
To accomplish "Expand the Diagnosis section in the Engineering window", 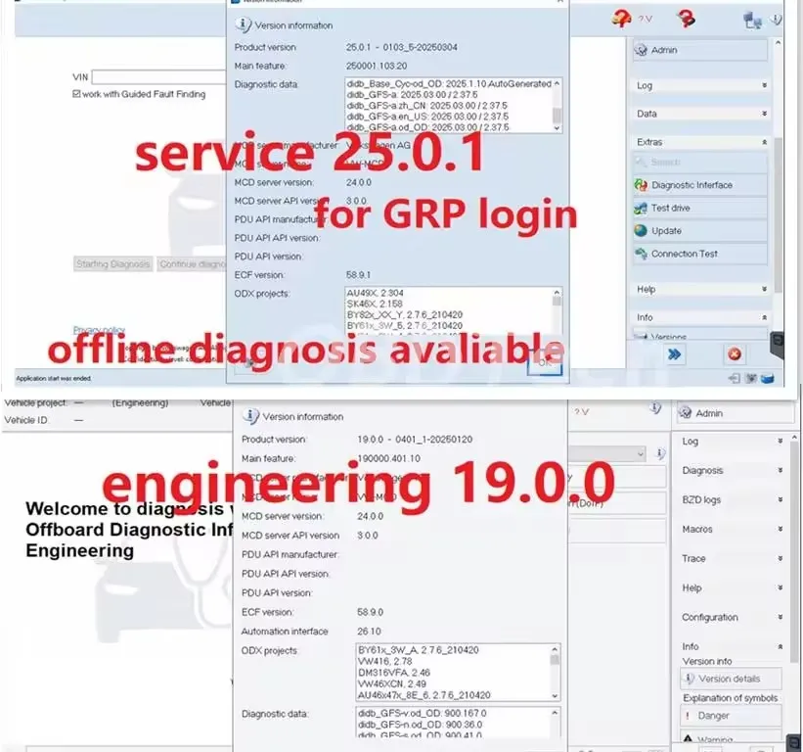I will [733, 471].
